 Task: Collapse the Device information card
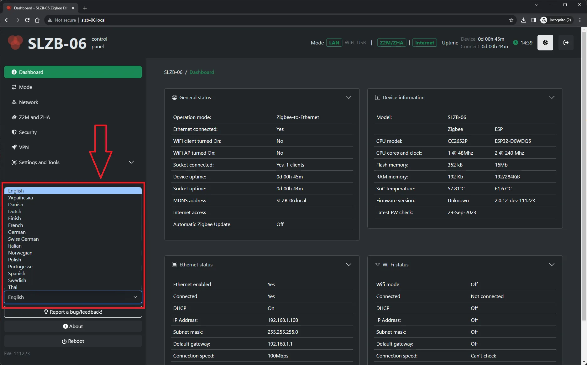tap(552, 97)
